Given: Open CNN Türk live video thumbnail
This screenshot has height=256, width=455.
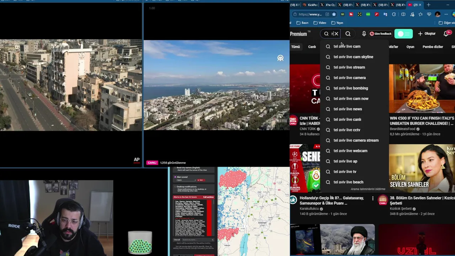Looking at the screenshot, I should click(x=305, y=89).
